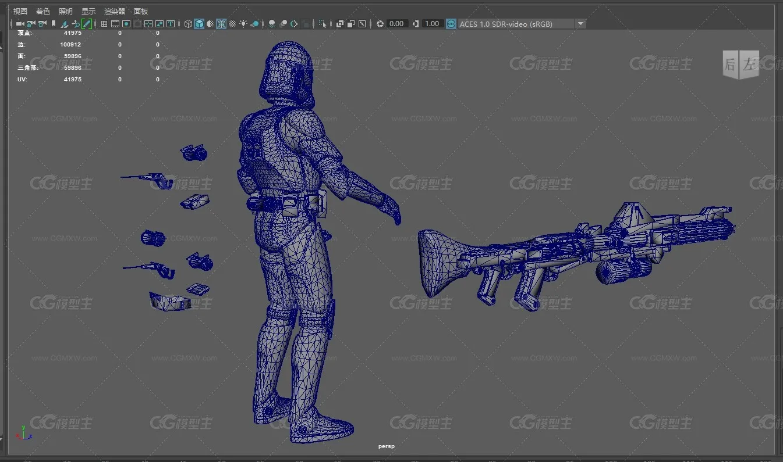Click the 后 face on view cube

click(x=731, y=65)
